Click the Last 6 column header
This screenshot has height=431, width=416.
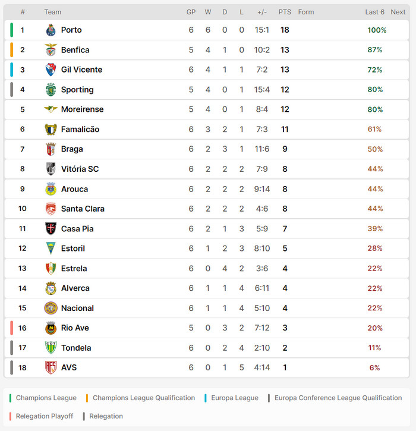point(374,12)
